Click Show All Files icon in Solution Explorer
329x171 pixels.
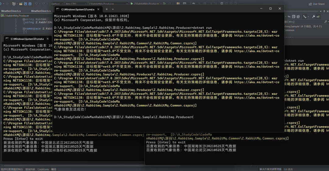pyautogui.click(x=298, y=16)
